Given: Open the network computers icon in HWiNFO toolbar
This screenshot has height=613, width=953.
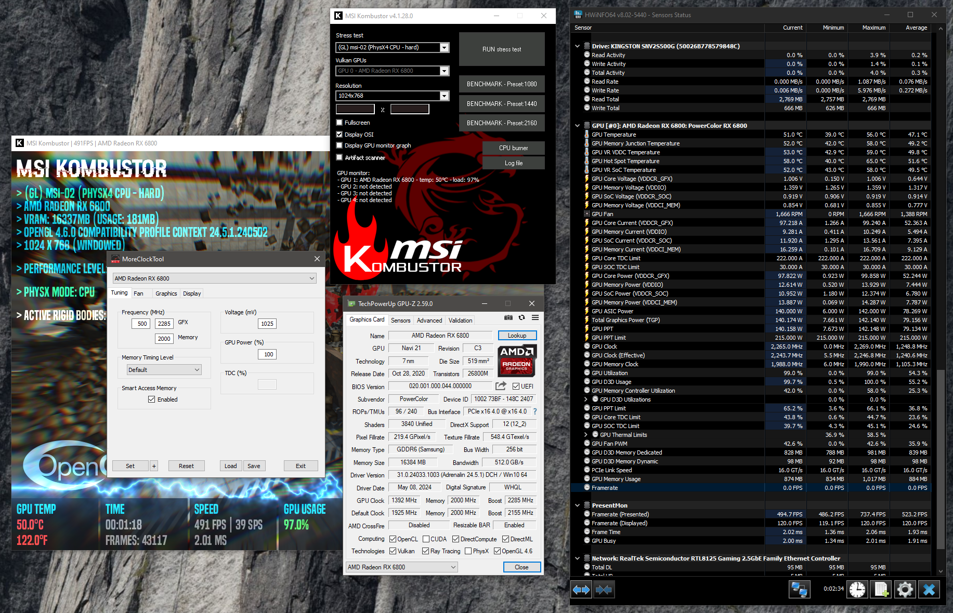Looking at the screenshot, I should [799, 590].
